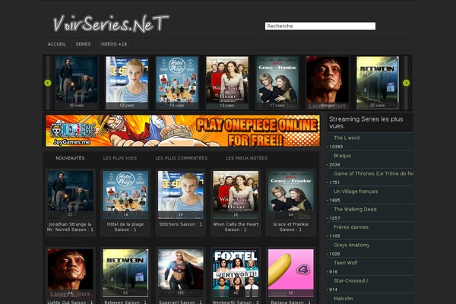Viewport: 456px width, 304px height.
Task: Click the 10383 view count text
Action: pyautogui.click(x=335, y=147)
